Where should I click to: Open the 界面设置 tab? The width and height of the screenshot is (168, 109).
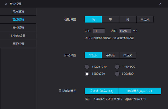[x=18, y=44]
